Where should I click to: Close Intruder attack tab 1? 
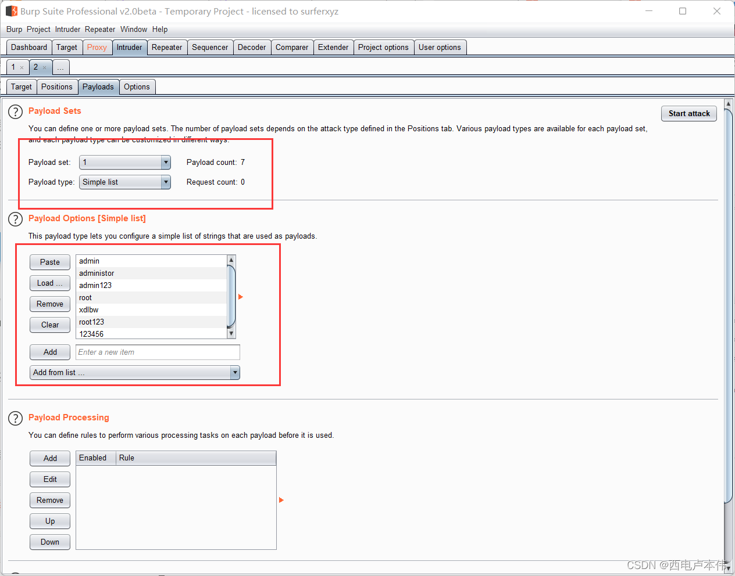click(22, 68)
